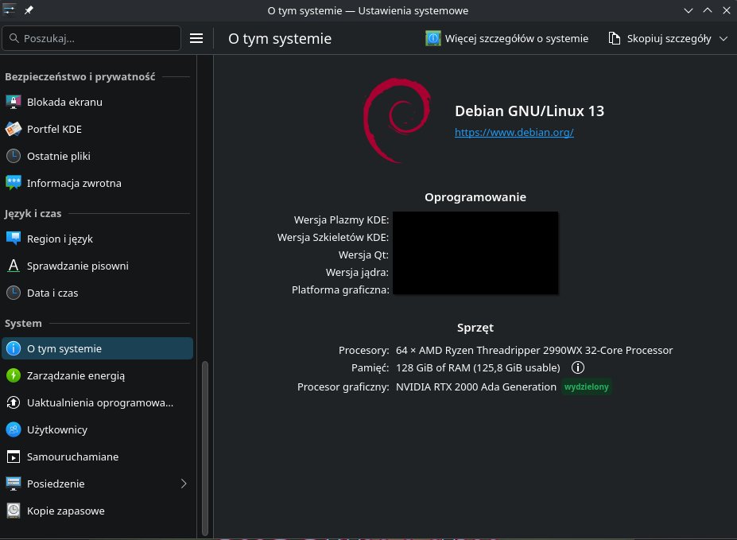Click the Debian GNU/Linux 13 heading
737x540 pixels.
529,111
